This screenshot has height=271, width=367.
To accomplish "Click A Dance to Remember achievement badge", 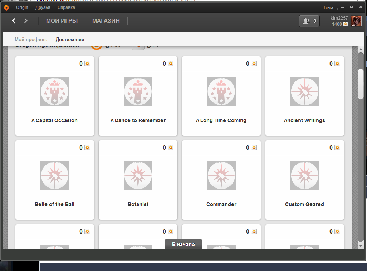I will coord(138,91).
